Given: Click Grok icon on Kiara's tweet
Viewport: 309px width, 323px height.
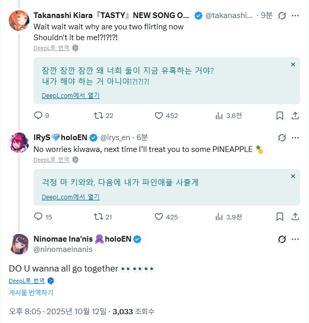Looking at the screenshot, I should (282, 16).
